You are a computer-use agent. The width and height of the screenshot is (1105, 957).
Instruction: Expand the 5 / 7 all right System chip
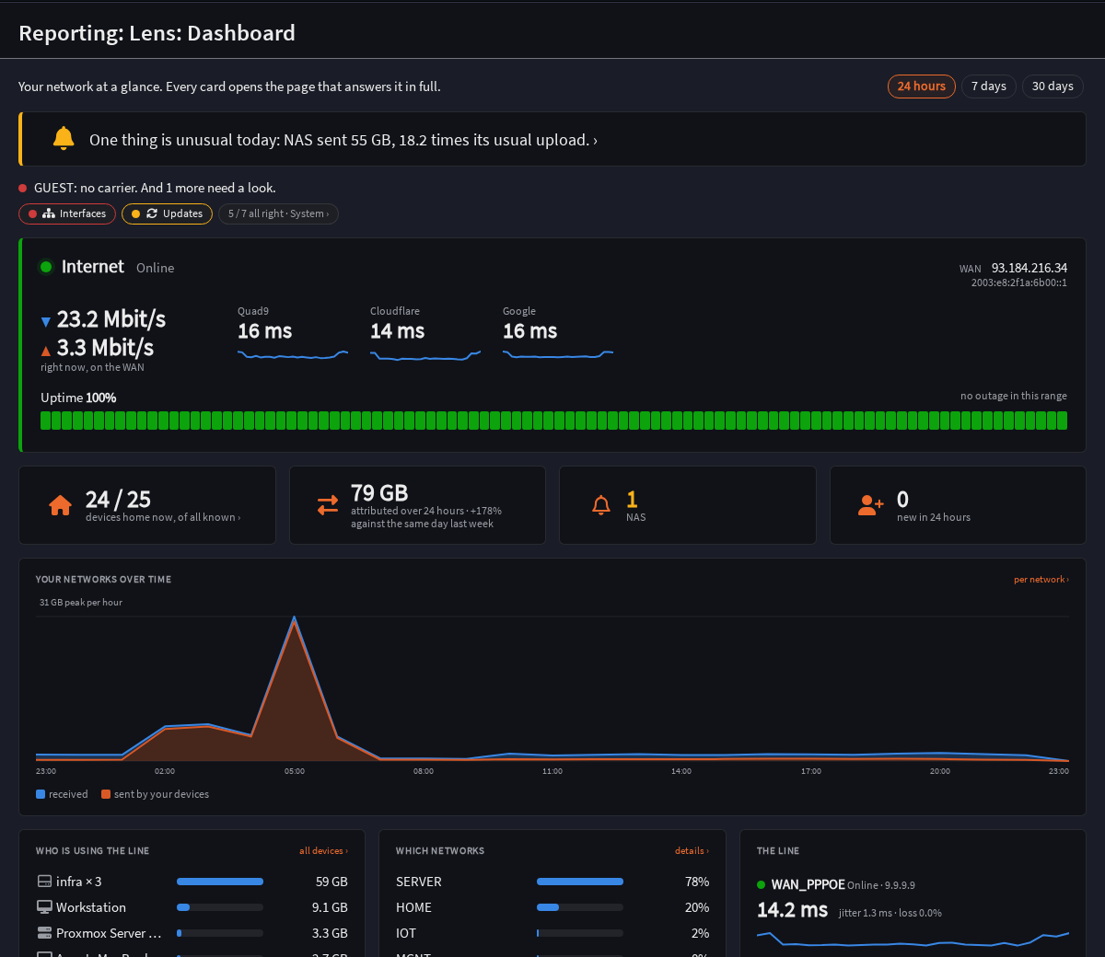pos(278,213)
